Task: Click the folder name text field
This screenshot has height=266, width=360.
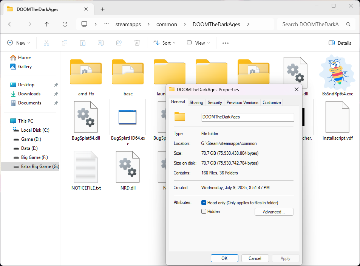Action: (247, 117)
